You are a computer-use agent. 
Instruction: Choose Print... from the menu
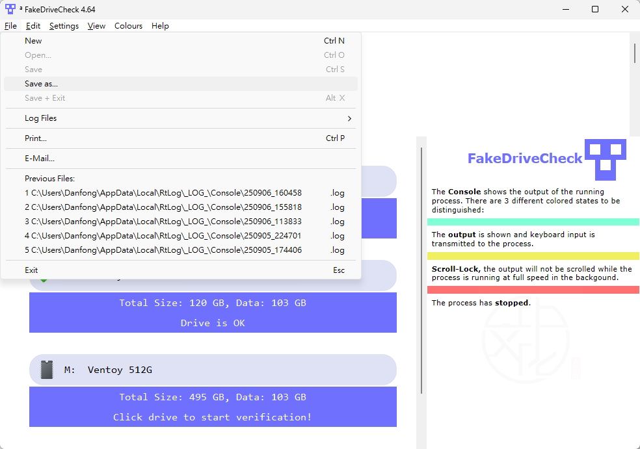click(181, 138)
